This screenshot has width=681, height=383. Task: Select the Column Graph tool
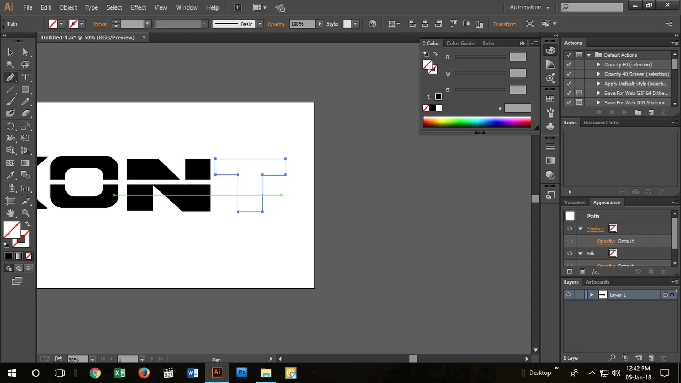pyautogui.click(x=26, y=188)
